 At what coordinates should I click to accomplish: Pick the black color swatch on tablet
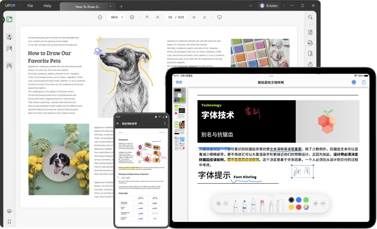[x=291, y=200]
